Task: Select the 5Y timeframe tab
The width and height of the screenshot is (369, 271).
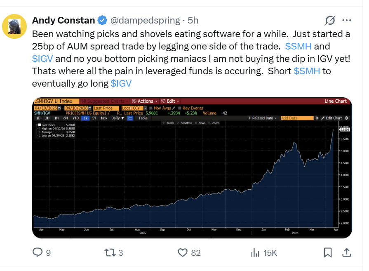Action: point(94,118)
